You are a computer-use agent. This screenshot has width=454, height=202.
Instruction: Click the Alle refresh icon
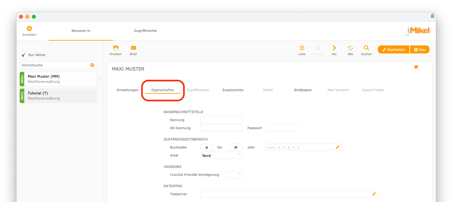tap(350, 48)
